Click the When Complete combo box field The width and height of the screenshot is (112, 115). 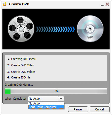point(46,99)
